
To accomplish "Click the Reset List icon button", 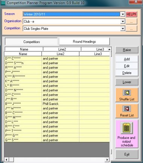I will (127, 111).
